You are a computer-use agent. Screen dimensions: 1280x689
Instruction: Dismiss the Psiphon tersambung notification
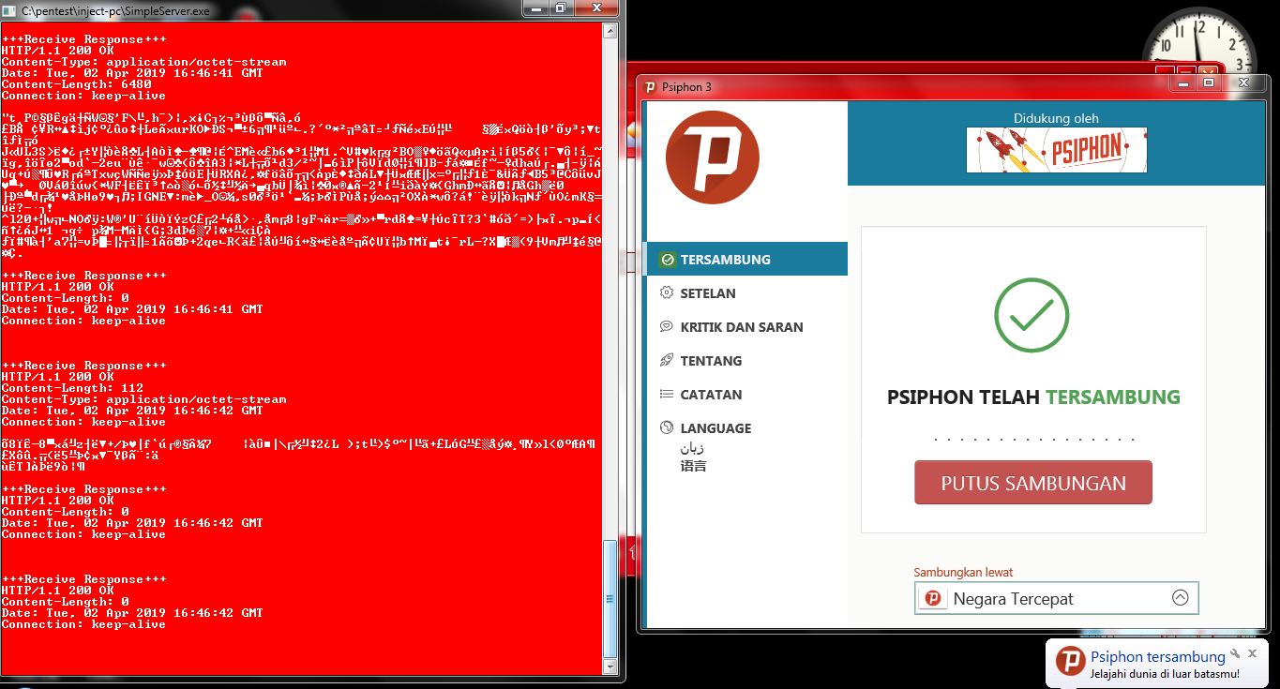[x=1252, y=653]
